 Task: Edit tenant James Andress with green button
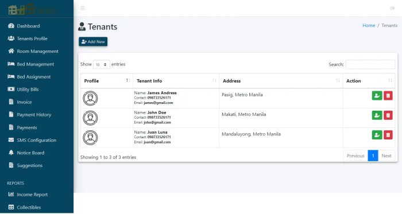(x=377, y=96)
